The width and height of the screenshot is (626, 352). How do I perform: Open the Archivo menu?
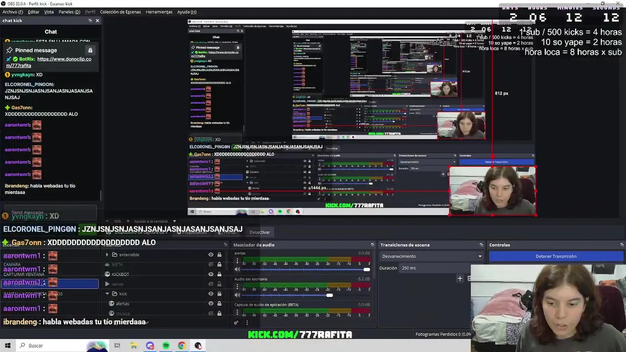[x=13, y=12]
